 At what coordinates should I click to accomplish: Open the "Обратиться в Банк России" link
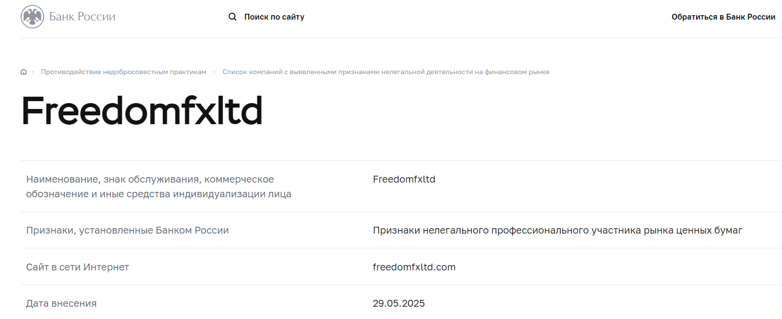click(723, 17)
